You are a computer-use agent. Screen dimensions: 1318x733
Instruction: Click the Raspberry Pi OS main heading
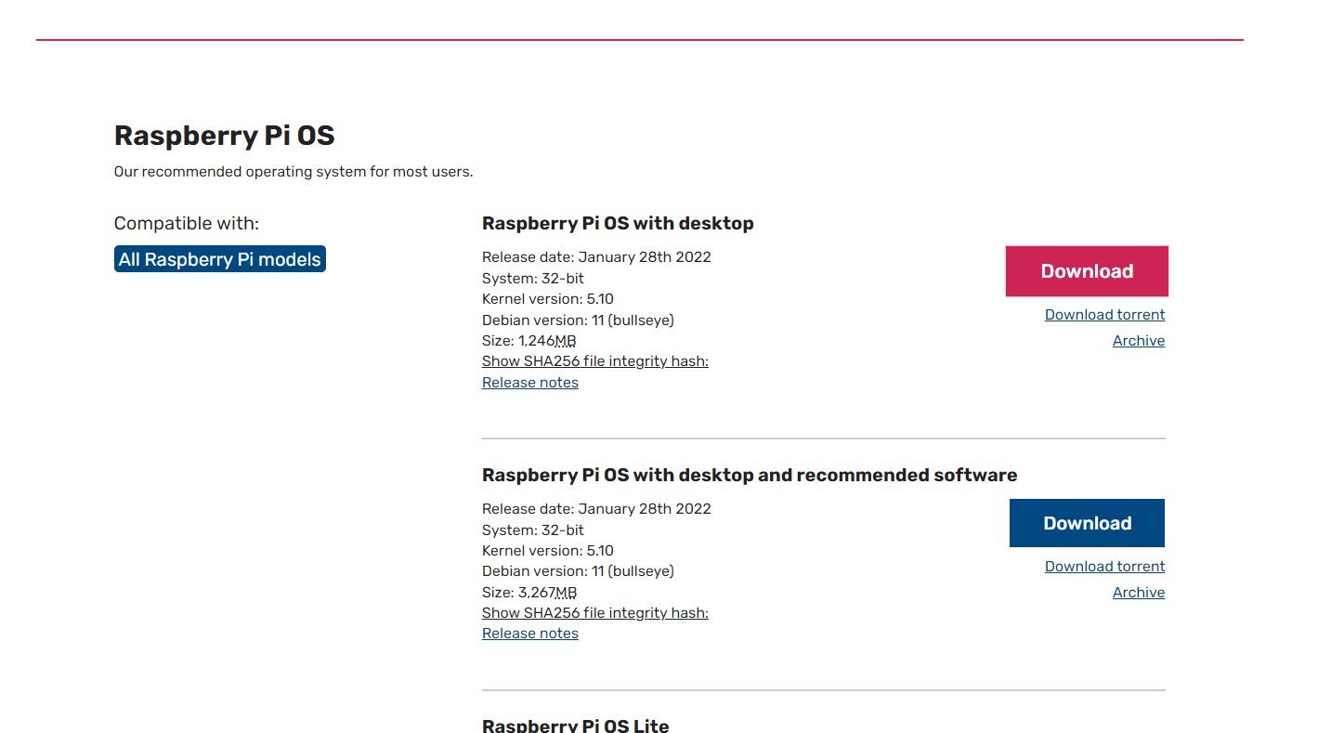point(224,136)
